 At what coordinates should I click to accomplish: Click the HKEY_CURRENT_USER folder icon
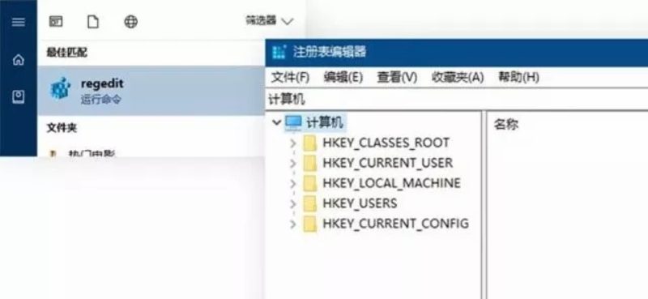click(x=309, y=164)
